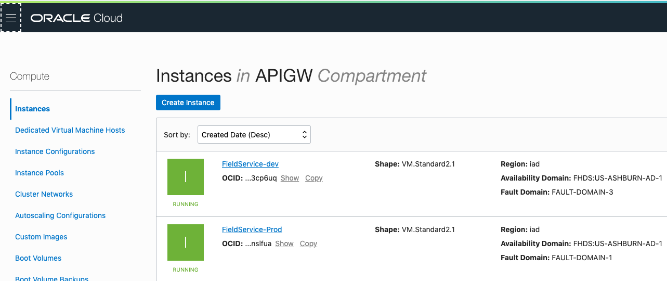Image resolution: width=667 pixels, height=281 pixels.
Task: Click the Compute sidebar heading
Action: click(x=30, y=76)
